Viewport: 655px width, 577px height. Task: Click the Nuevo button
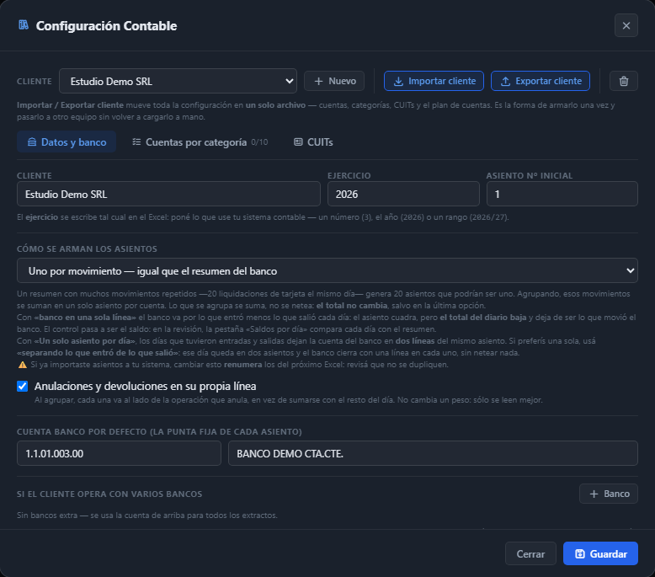(x=334, y=81)
